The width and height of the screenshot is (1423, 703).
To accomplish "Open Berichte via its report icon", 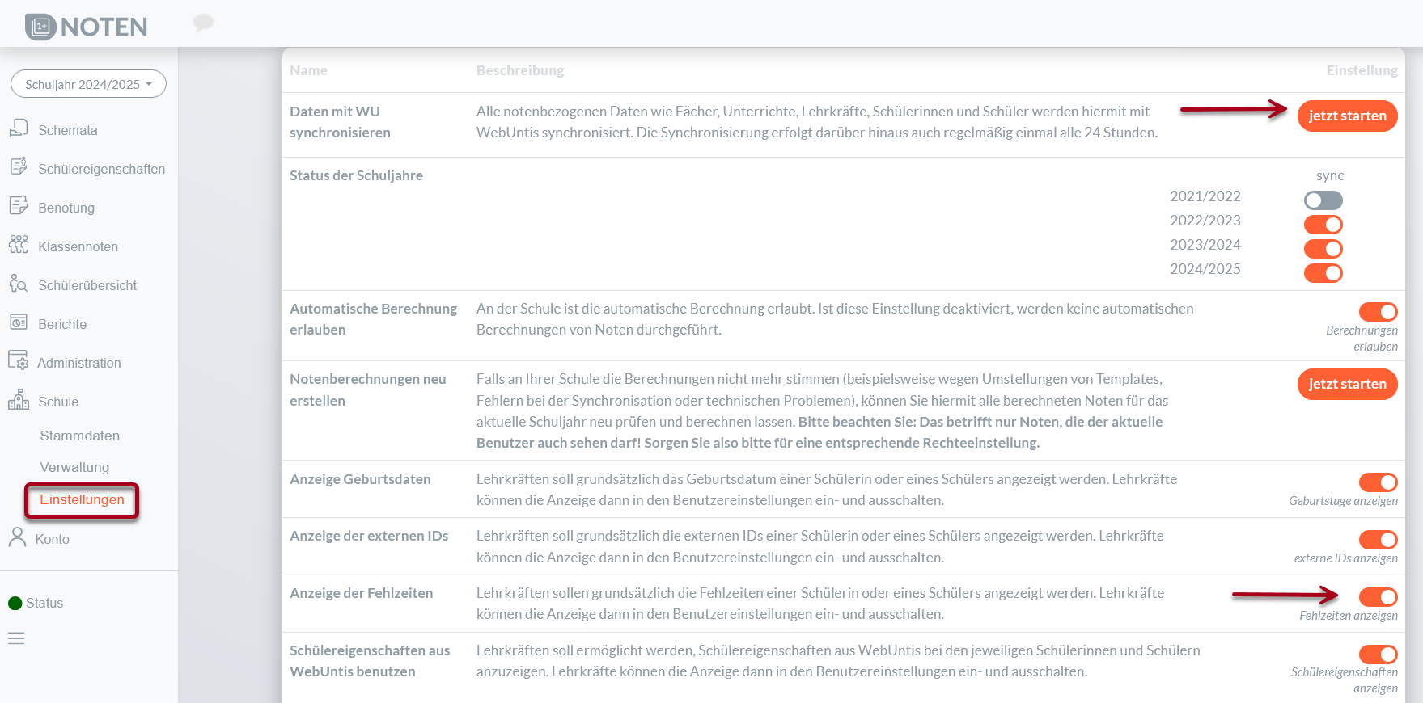I will 19,322.
